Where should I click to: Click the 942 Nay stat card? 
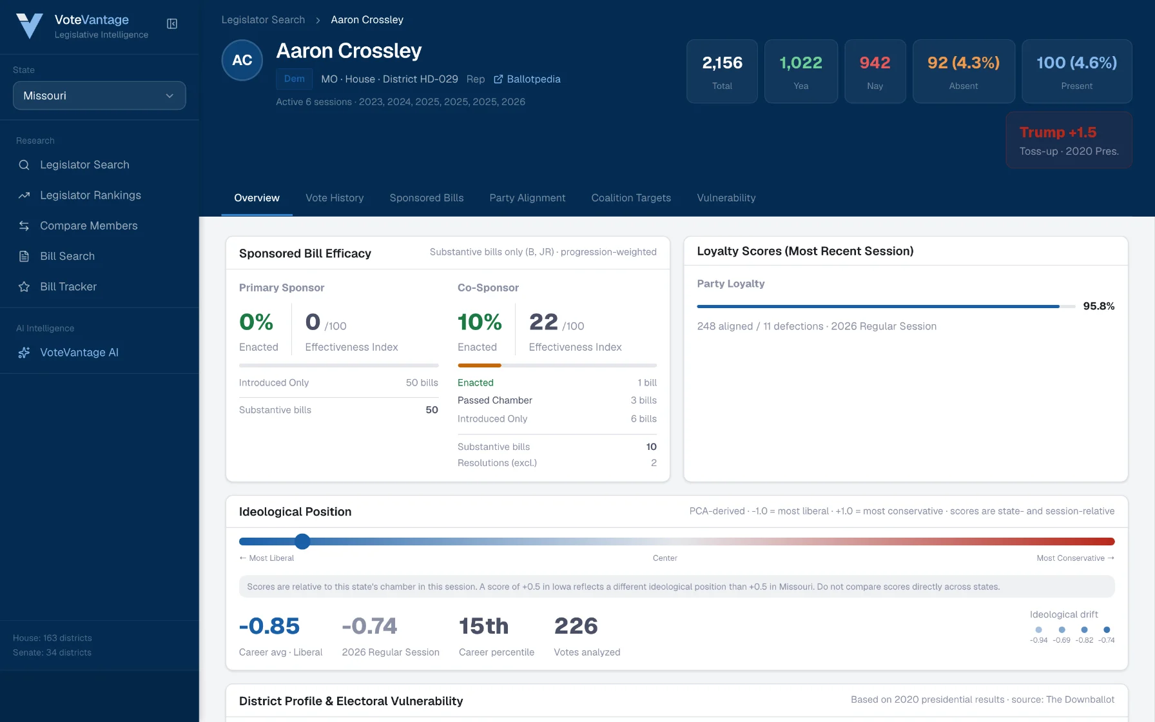click(x=875, y=72)
